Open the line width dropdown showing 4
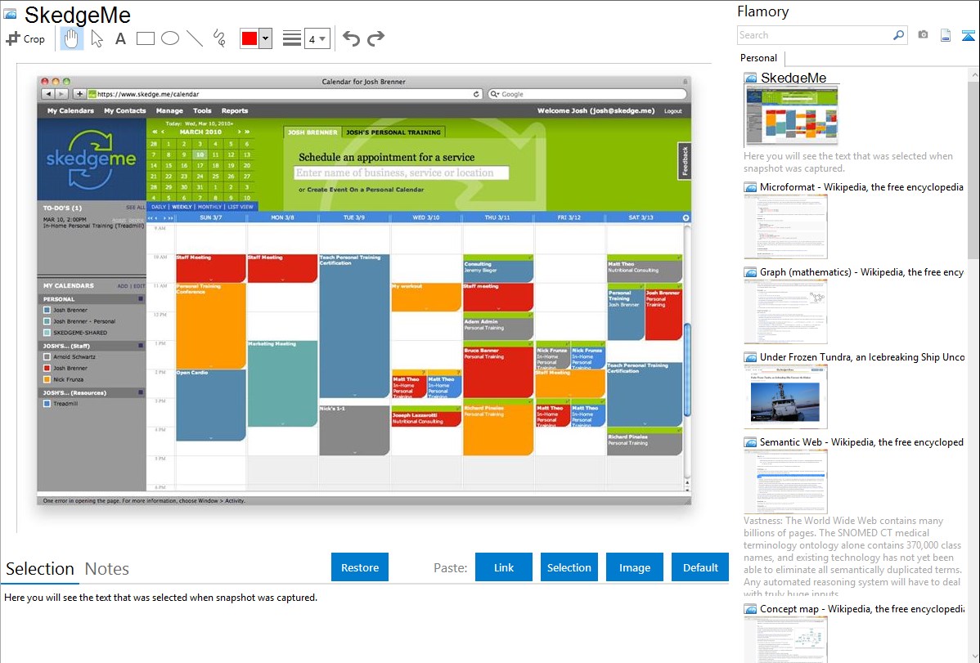The width and height of the screenshot is (980, 663). click(317, 38)
